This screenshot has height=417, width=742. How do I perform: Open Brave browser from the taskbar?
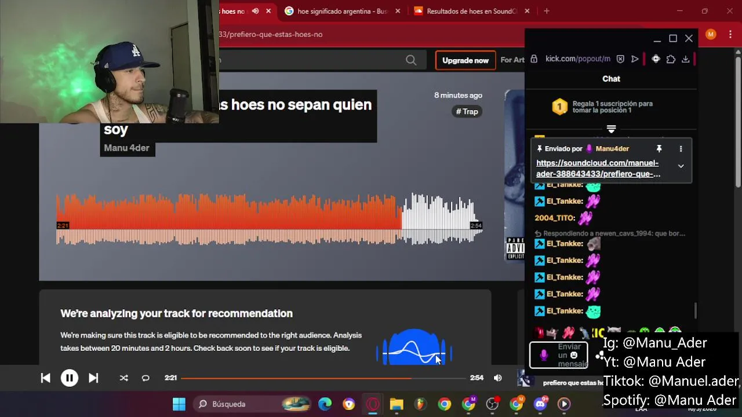[348, 404]
